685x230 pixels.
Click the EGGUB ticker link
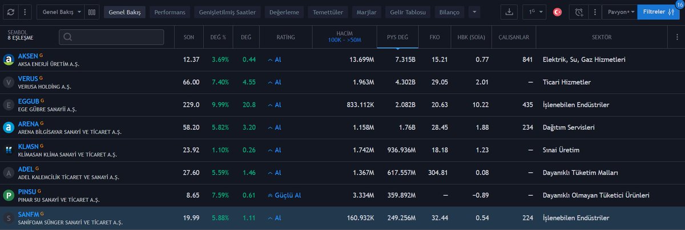coord(29,101)
